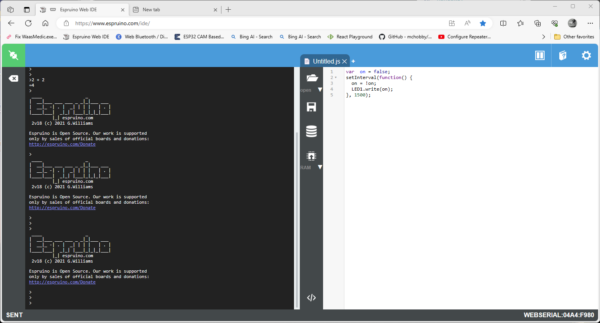Close the Espruino Web IDE browser tab

pyautogui.click(x=123, y=10)
